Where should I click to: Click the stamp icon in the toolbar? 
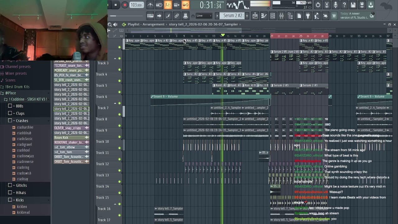(185, 16)
